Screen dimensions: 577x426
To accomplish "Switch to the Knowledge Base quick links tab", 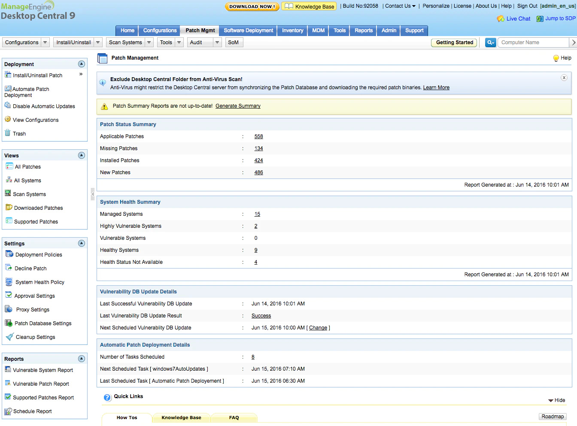I will click(x=181, y=417).
